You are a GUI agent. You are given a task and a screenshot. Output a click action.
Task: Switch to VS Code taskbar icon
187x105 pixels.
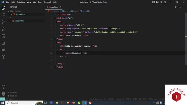[x=85, y=103]
